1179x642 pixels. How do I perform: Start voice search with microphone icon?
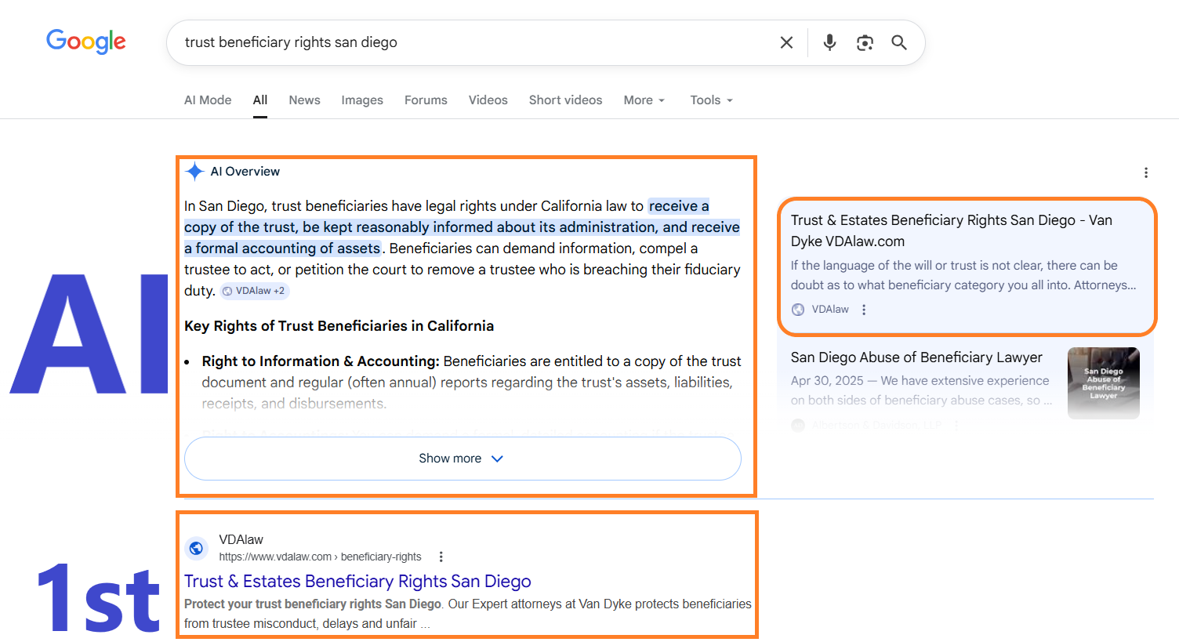click(829, 42)
